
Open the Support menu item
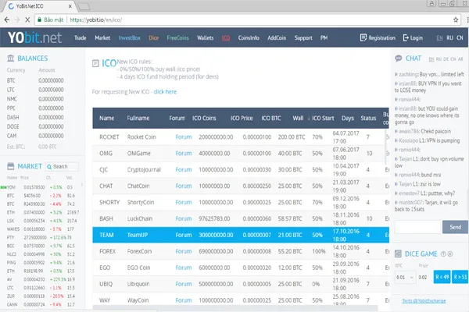coord(303,38)
